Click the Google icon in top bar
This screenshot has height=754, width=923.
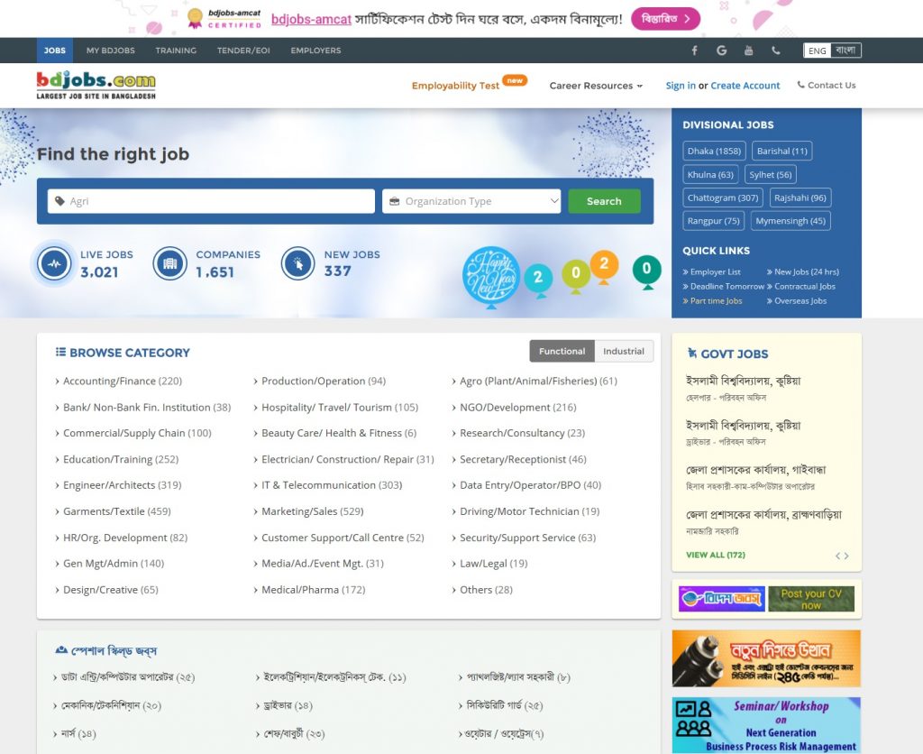(721, 51)
